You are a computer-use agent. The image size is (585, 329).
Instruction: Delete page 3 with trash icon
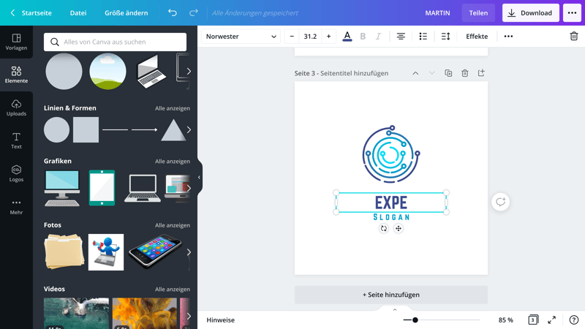(x=464, y=73)
